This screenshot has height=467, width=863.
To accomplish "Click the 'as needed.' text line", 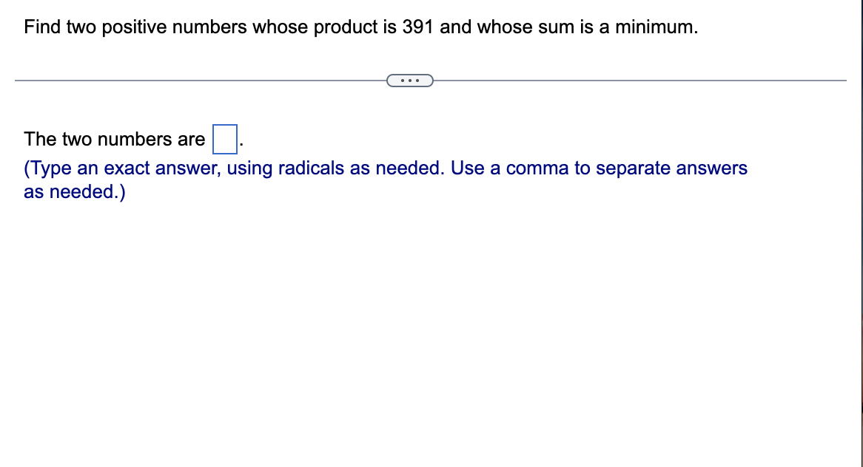I will pyautogui.click(x=74, y=191).
